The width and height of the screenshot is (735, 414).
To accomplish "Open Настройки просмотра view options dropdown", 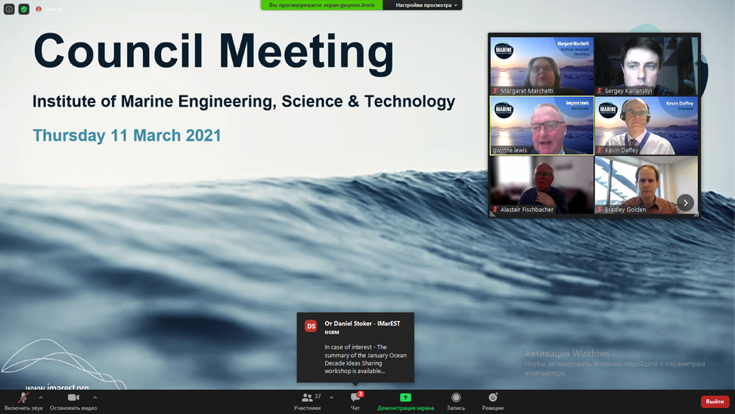I will (x=423, y=5).
